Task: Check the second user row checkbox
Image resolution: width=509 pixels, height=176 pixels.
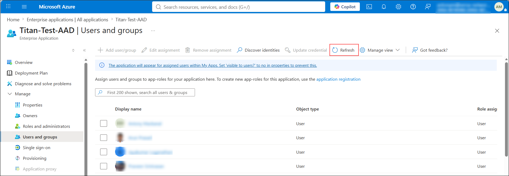Action: (x=104, y=138)
